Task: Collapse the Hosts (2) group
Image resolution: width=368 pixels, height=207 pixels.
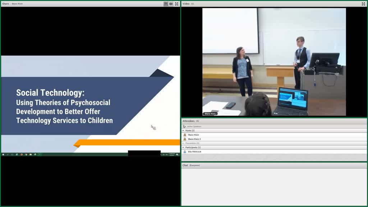Action: [x=183, y=130]
